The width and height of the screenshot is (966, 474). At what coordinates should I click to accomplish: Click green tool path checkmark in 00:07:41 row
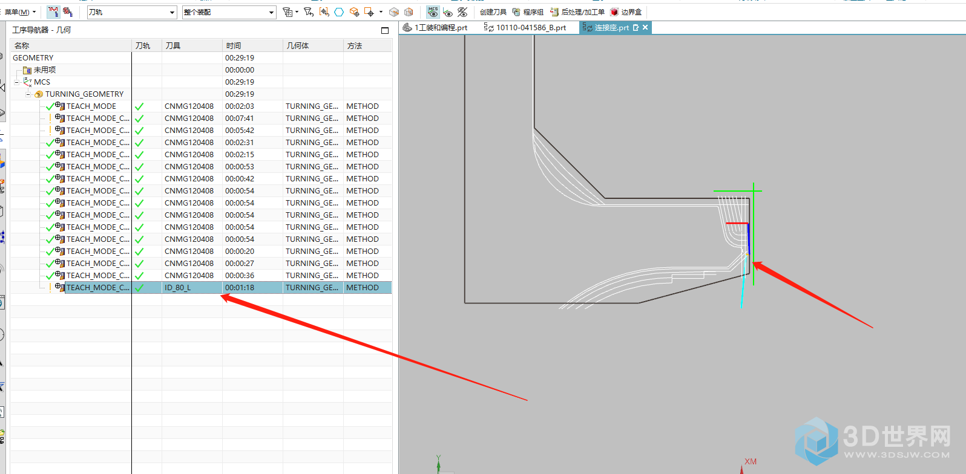point(139,118)
